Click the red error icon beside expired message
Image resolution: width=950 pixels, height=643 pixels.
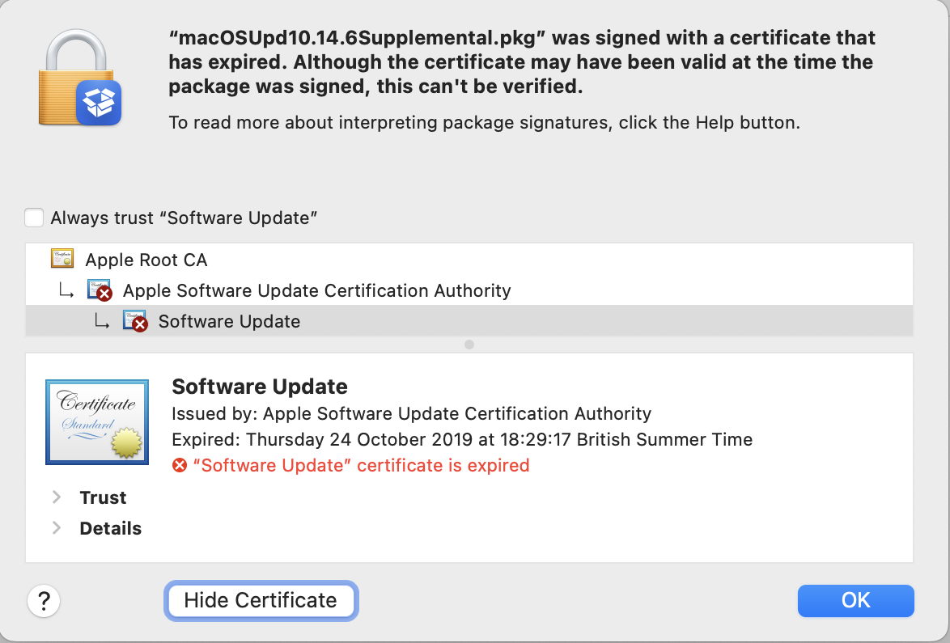coord(180,466)
